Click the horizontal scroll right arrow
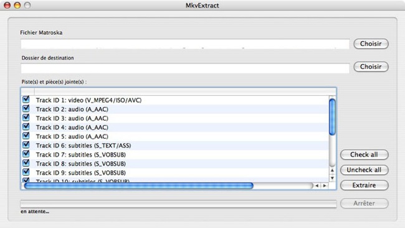Screen dimensions: 405x228 click(x=325, y=186)
